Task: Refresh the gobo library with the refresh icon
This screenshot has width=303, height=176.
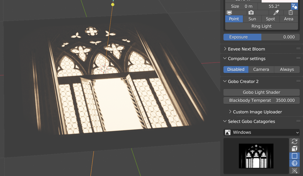Action: [x=294, y=141]
